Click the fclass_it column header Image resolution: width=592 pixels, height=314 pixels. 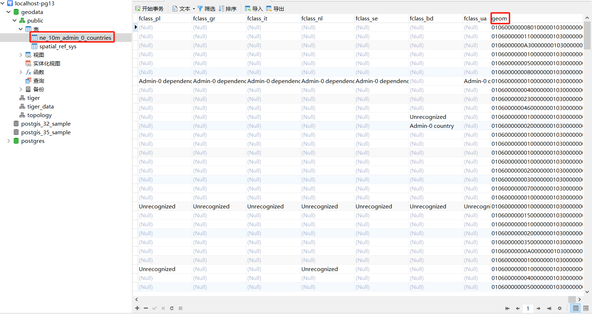point(273,18)
